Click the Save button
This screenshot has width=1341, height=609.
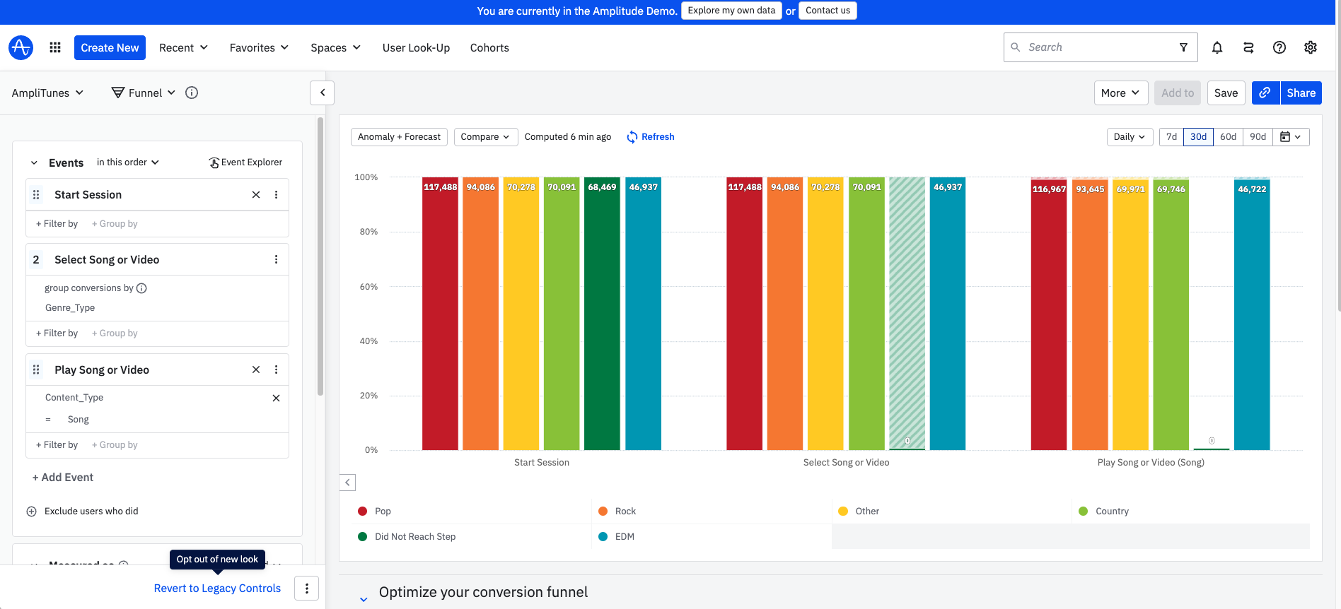[1226, 93]
